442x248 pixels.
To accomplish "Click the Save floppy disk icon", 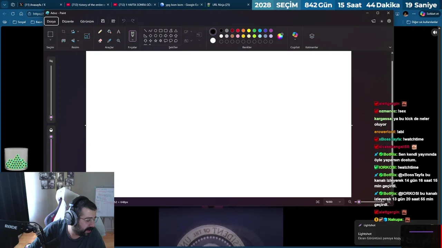I will (103, 21).
